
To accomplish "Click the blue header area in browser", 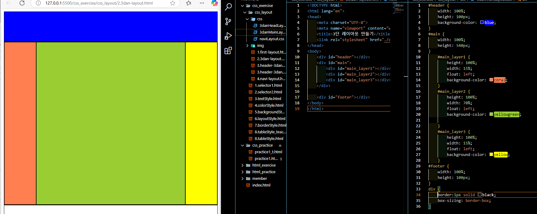I will 111,27.
